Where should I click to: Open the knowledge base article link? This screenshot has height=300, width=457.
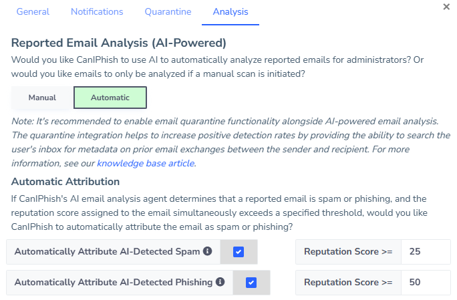pos(146,164)
